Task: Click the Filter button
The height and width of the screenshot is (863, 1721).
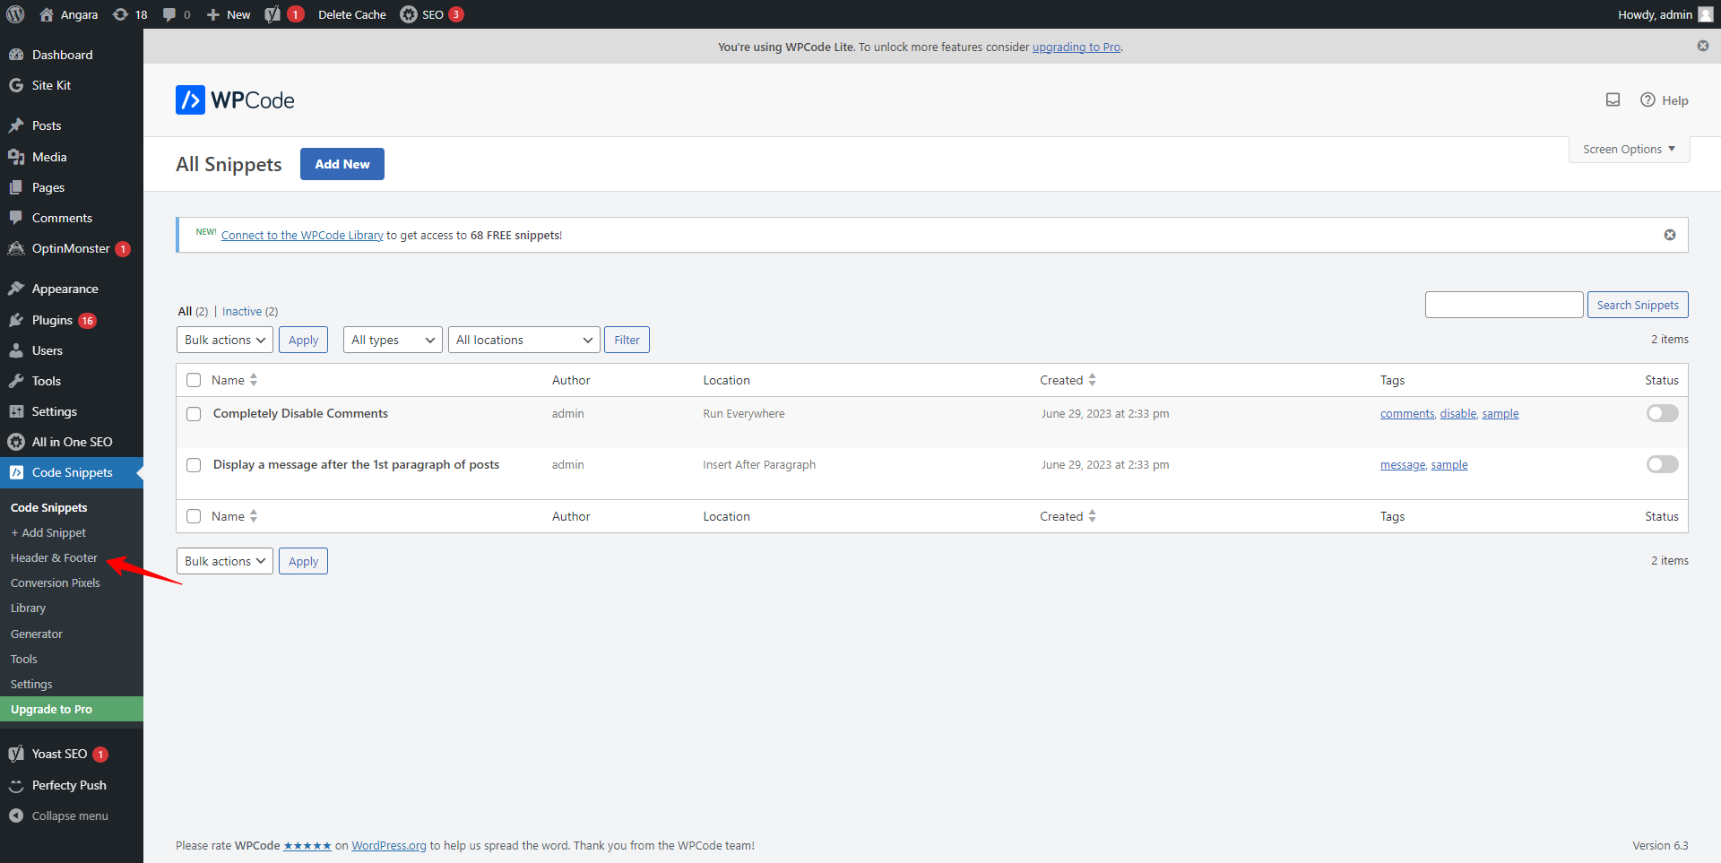Action: (x=627, y=340)
